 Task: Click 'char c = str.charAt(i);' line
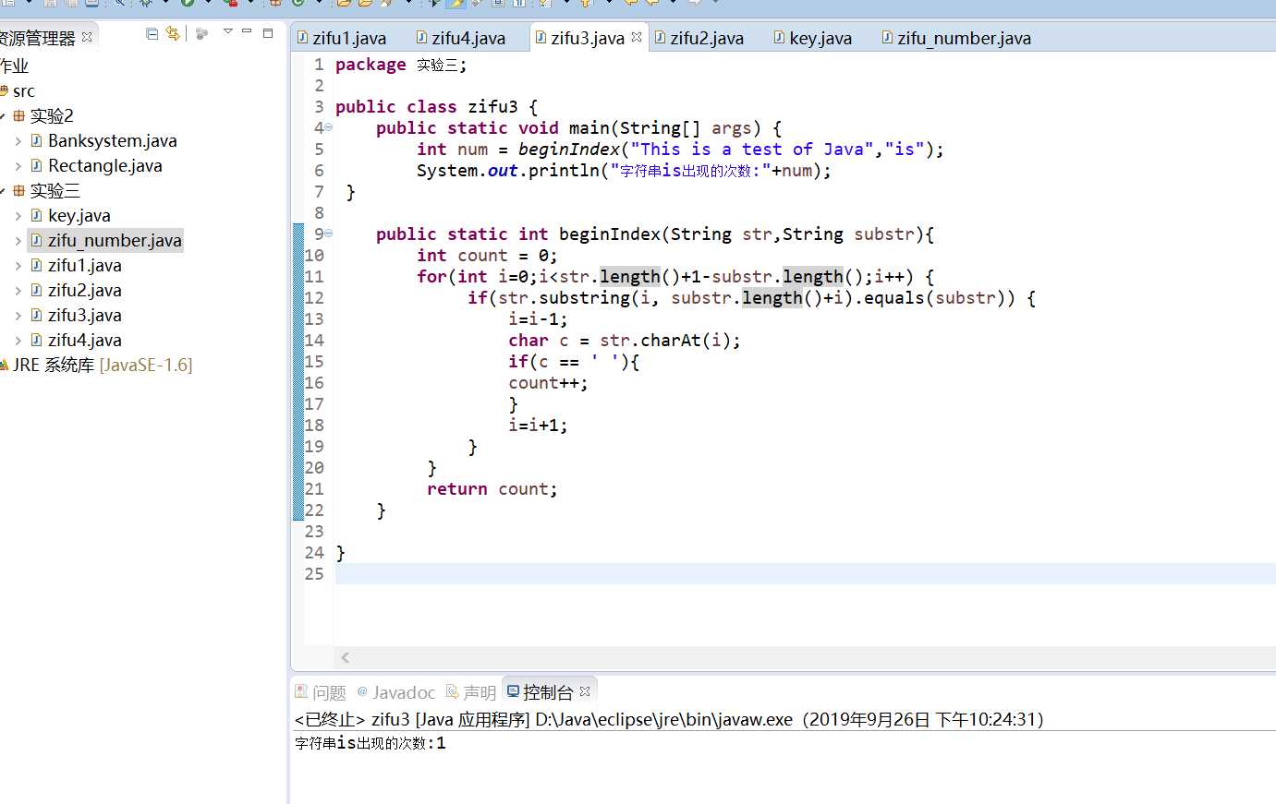[625, 341]
